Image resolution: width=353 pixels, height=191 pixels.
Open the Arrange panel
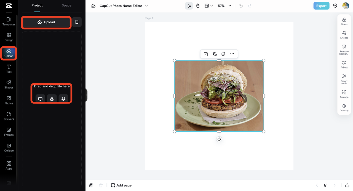(x=344, y=94)
